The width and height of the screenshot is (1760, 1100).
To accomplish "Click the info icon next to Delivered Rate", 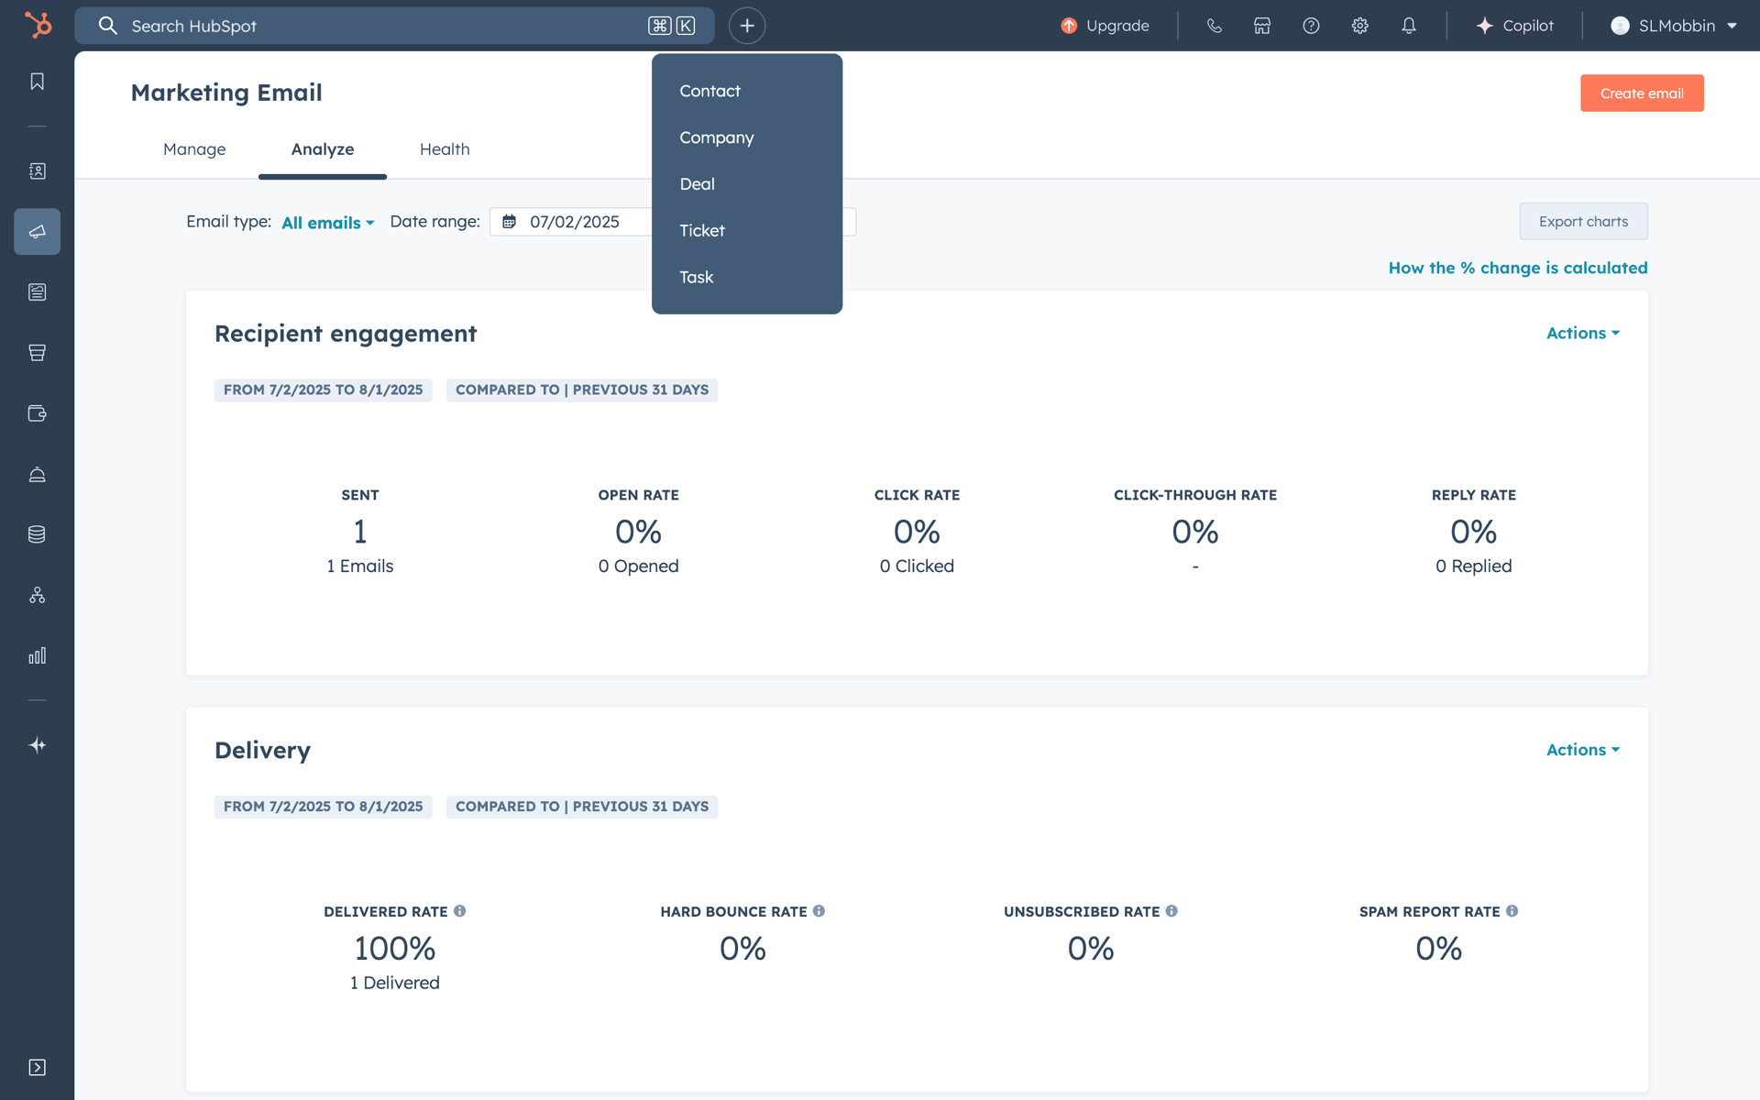I will coord(460,911).
